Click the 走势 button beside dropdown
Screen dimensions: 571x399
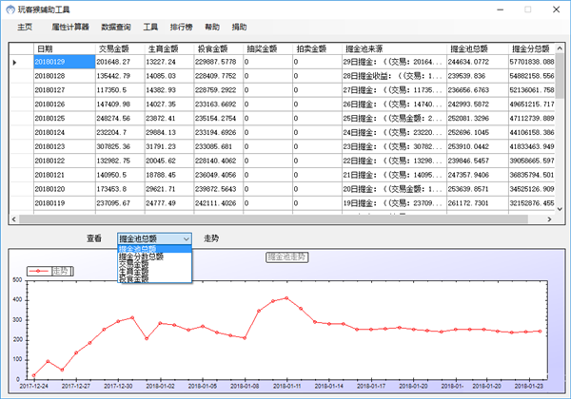tap(211, 238)
